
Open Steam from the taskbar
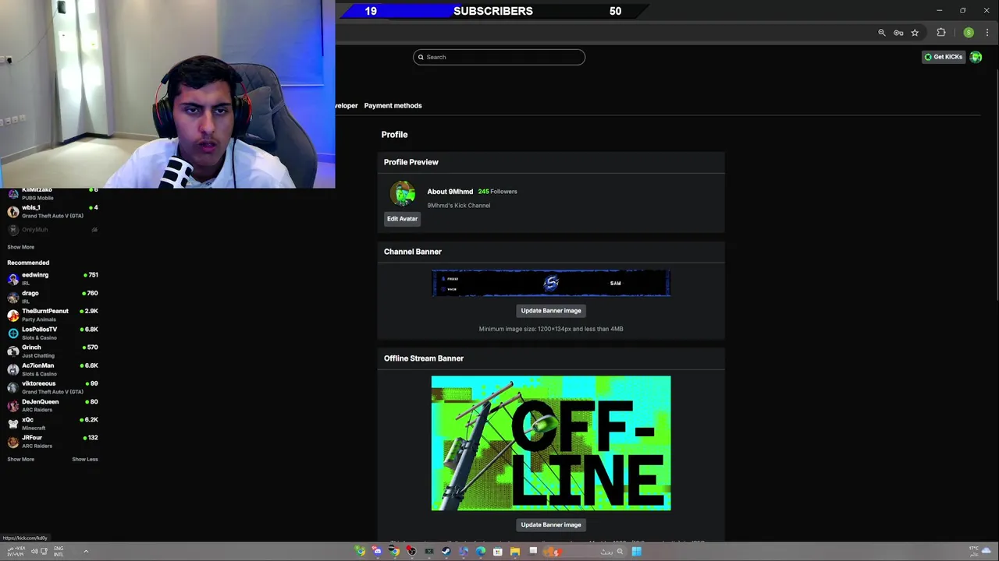click(446, 552)
